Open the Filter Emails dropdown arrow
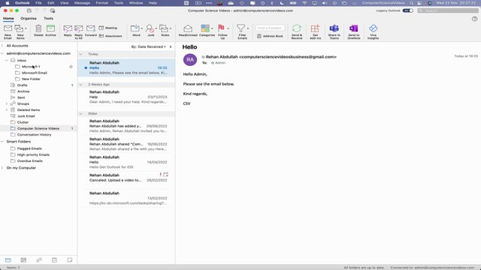Screen dimensions: 481x270 (248, 28)
